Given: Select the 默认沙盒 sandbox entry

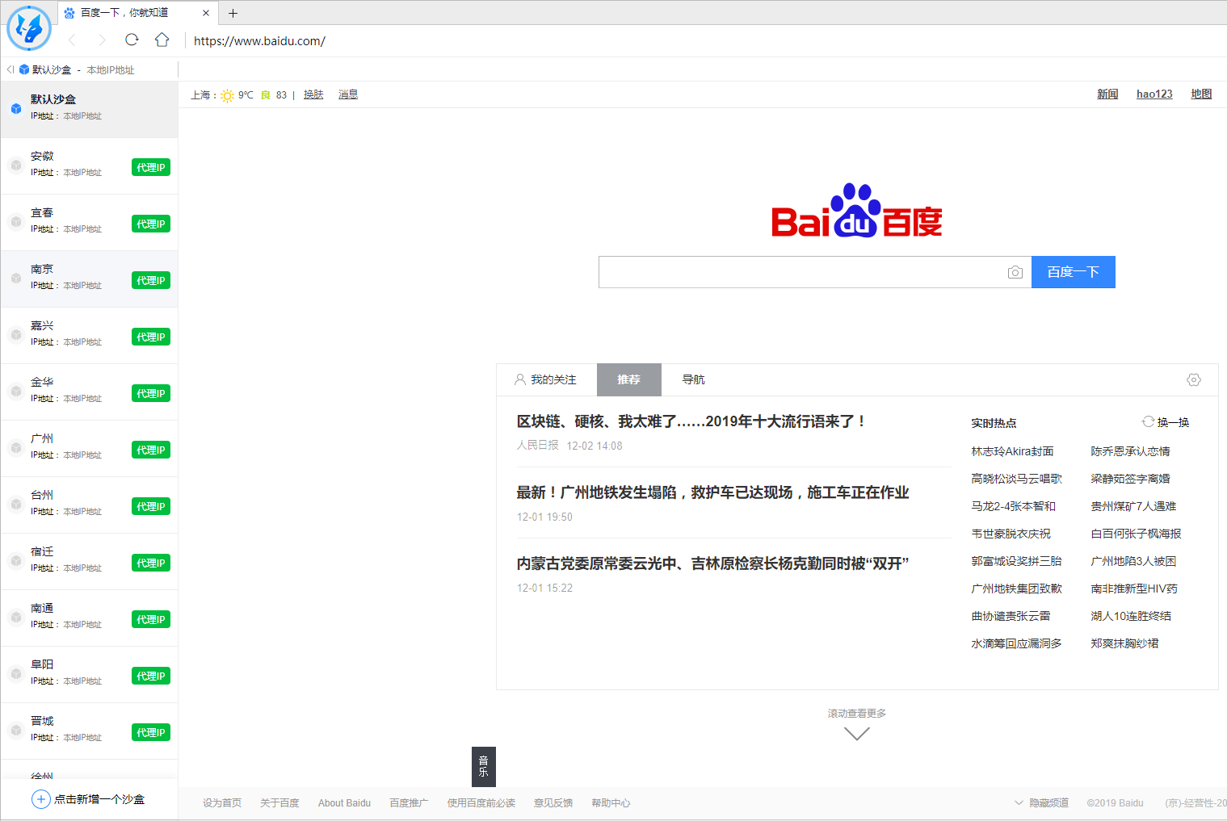Looking at the screenshot, I should pos(89,109).
